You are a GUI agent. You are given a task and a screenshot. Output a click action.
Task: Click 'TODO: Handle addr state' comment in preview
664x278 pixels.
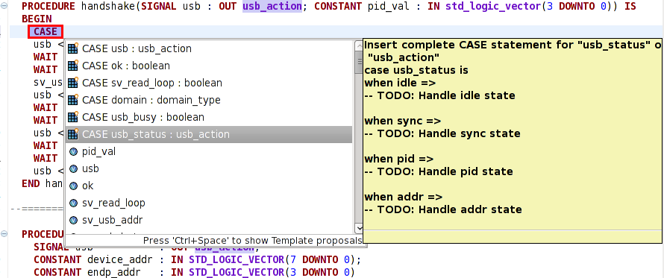[449, 209]
